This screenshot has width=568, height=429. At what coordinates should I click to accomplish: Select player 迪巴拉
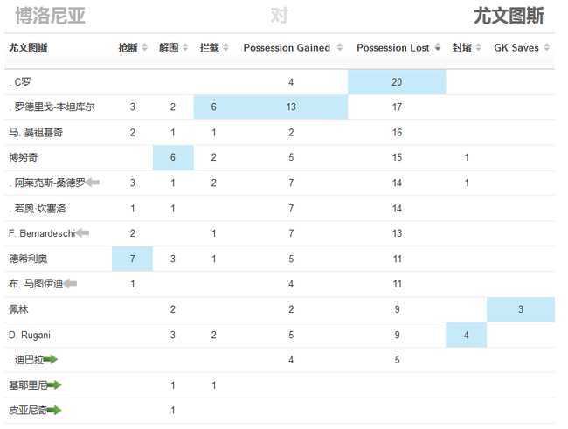(x=29, y=360)
